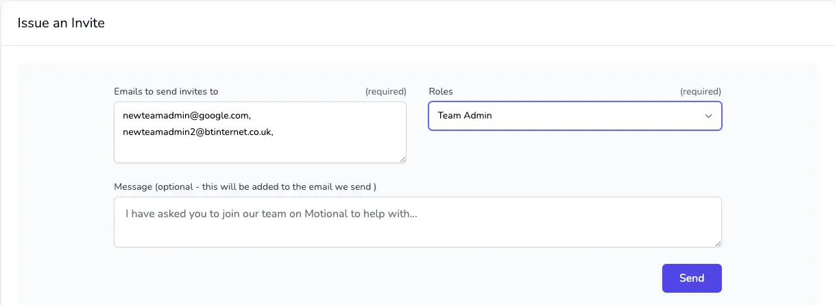
Task: Select the Team Admin roles combo box
Action: (x=575, y=116)
